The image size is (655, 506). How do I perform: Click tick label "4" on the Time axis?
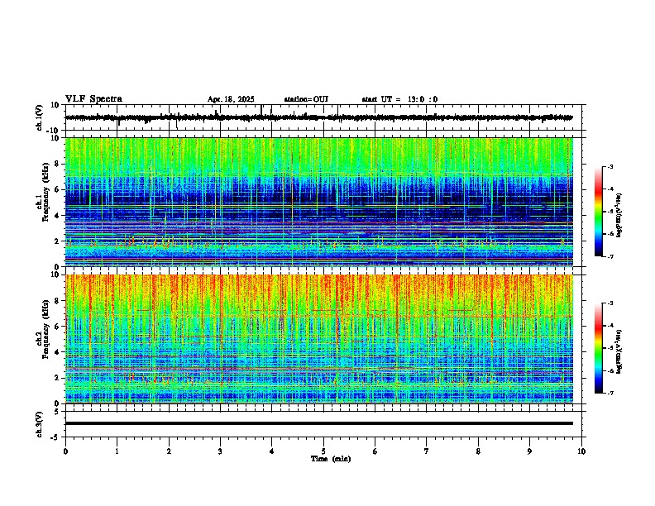click(272, 451)
